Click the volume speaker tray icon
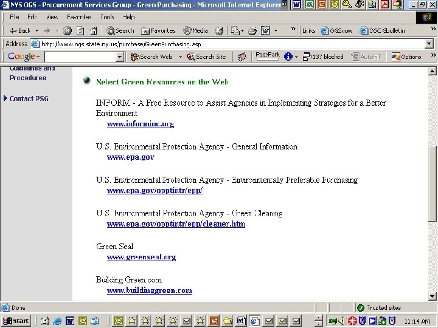Viewport: 438px width, 328px height. click(x=341, y=321)
